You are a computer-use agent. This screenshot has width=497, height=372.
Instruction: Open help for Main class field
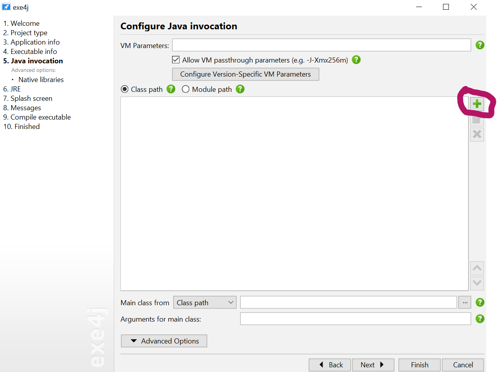(x=480, y=302)
